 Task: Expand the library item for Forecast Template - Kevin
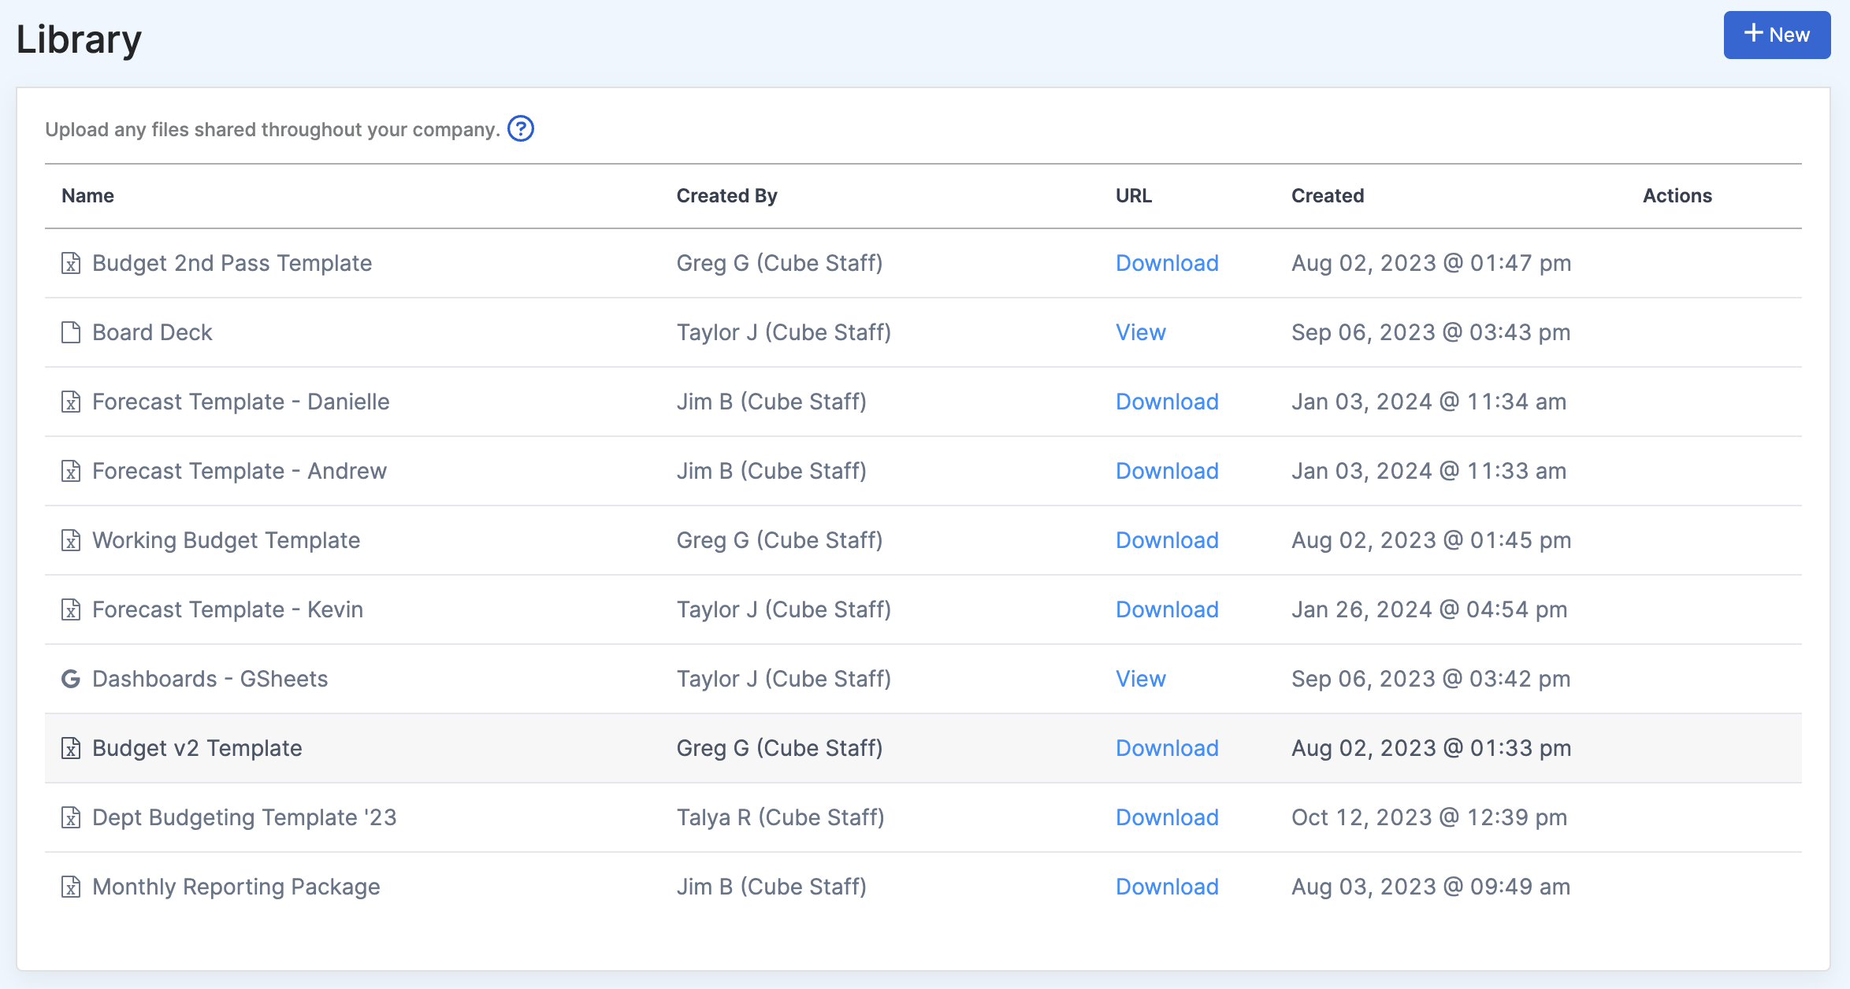[x=228, y=608]
